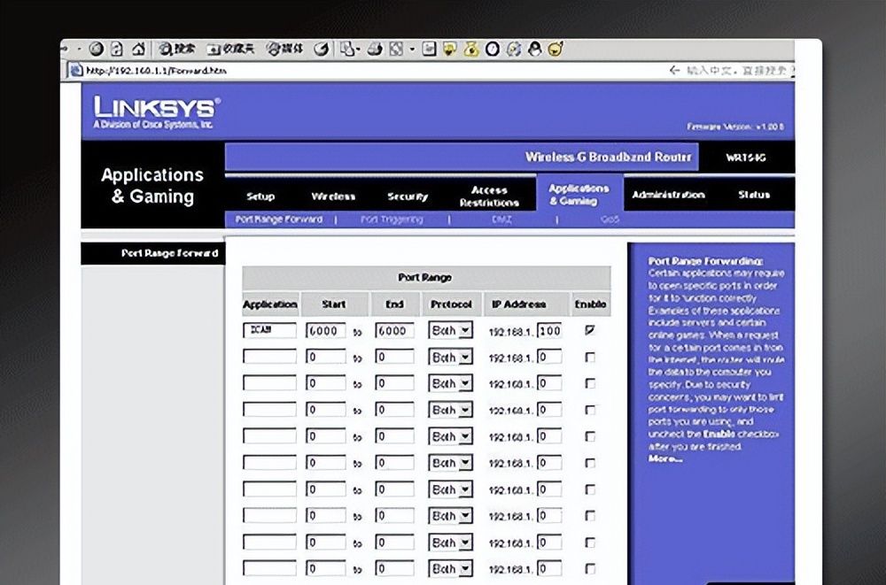This screenshot has height=585, width=886.
Task: Go to the browser Home page icon
Action: pyautogui.click(x=139, y=49)
